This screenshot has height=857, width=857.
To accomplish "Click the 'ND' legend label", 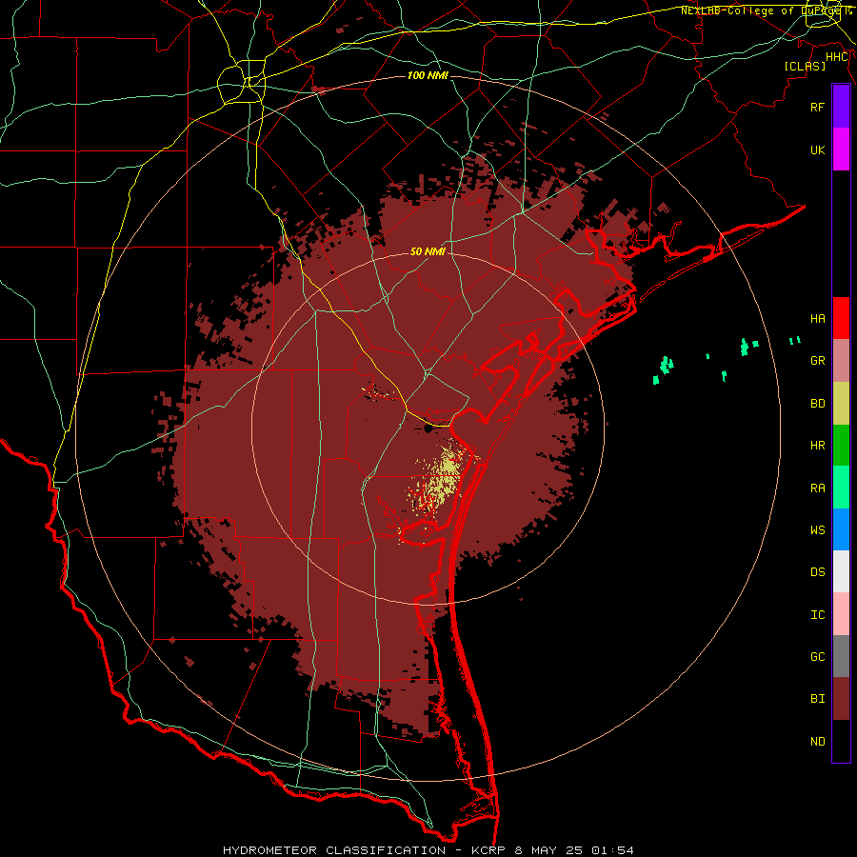I will (x=818, y=742).
